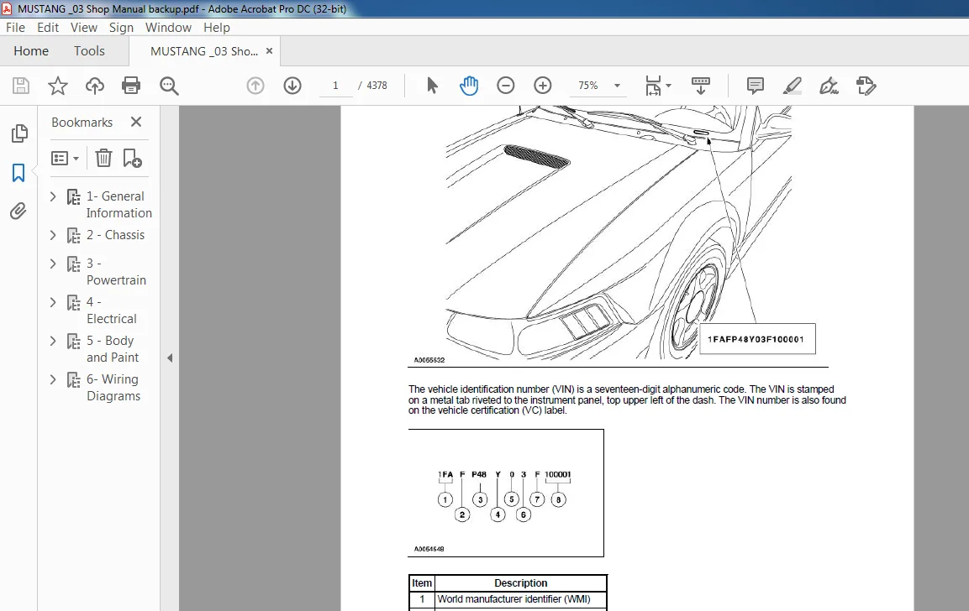Switch to the Home tab

31,50
